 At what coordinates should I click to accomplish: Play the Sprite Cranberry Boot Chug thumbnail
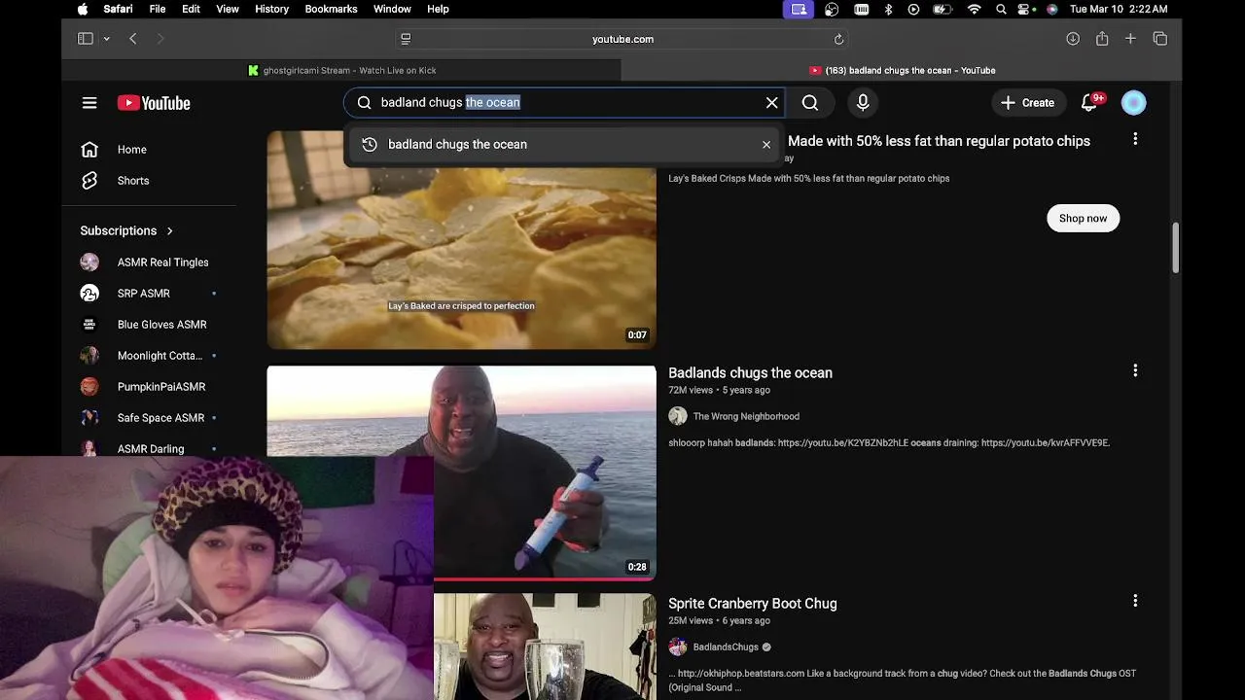(x=545, y=647)
